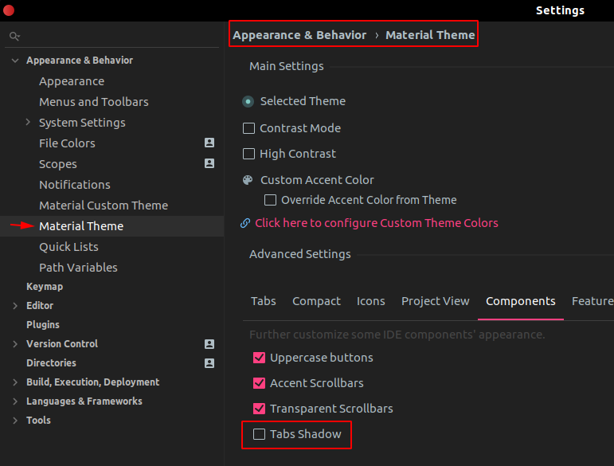Open the Appearance settings page

(x=72, y=81)
